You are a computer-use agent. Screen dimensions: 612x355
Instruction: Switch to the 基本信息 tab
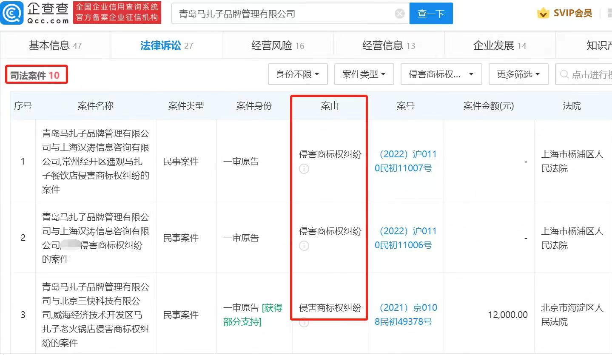(55, 45)
